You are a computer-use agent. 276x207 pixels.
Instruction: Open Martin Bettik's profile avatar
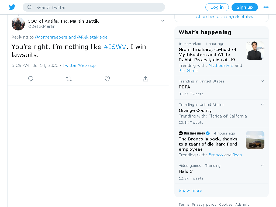(x=18, y=24)
